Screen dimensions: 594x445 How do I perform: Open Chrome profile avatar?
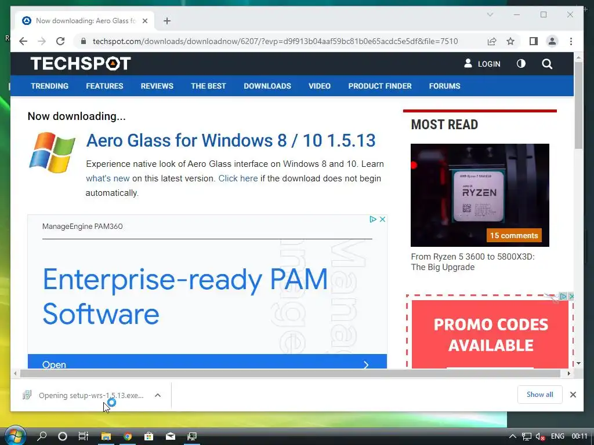(x=552, y=41)
